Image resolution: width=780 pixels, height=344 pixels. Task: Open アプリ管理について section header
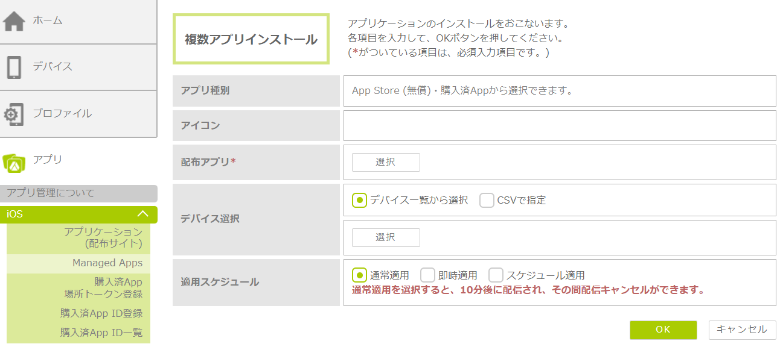[x=78, y=193]
